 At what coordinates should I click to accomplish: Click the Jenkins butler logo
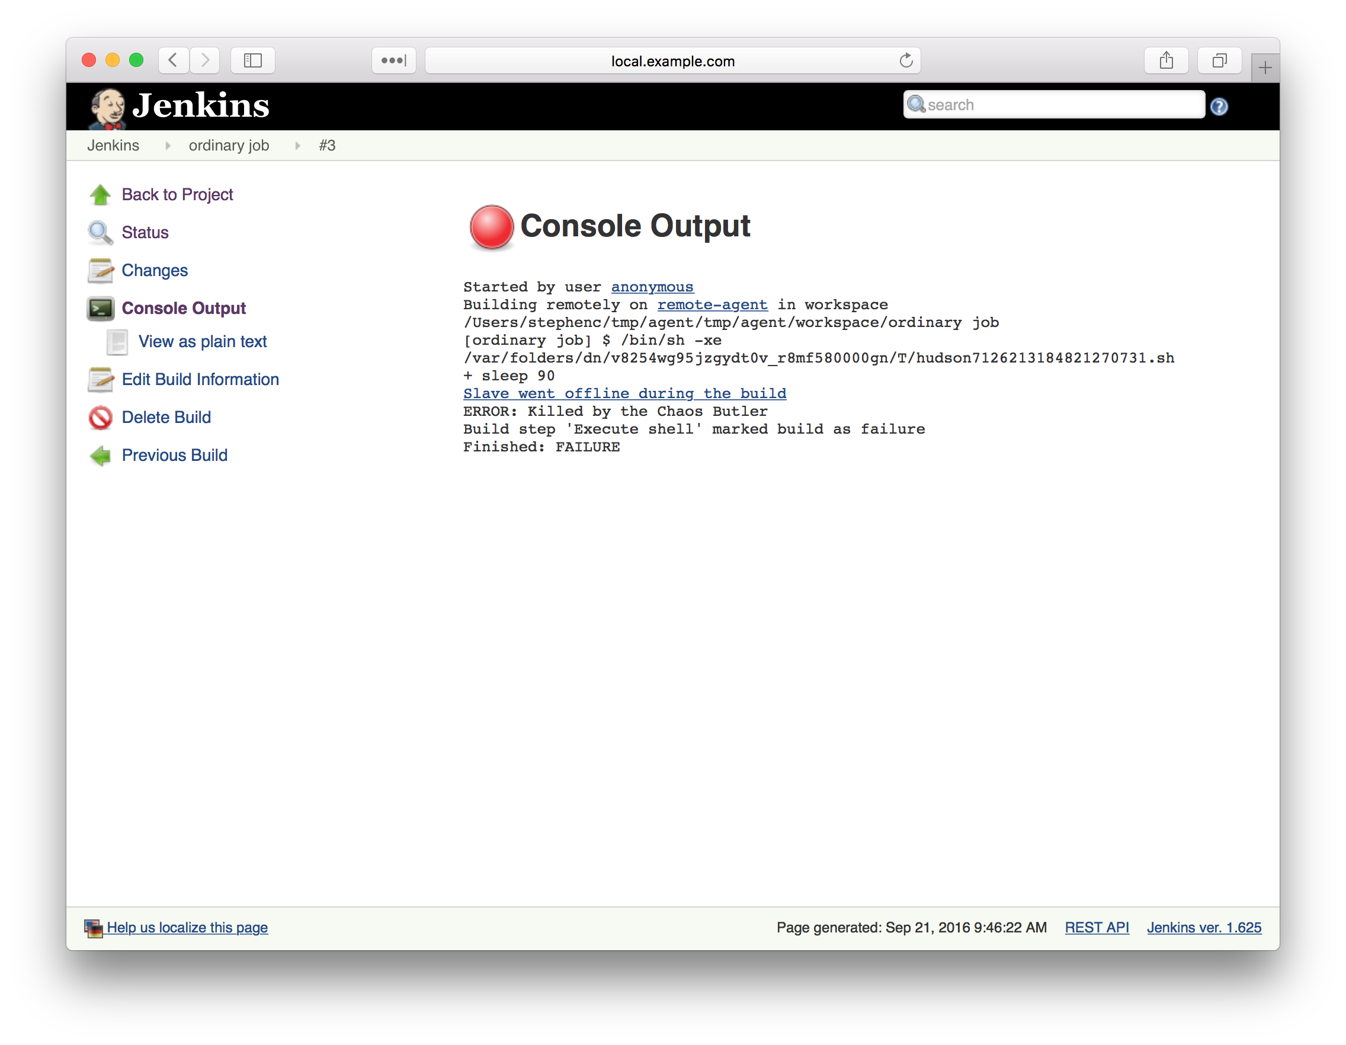(108, 107)
